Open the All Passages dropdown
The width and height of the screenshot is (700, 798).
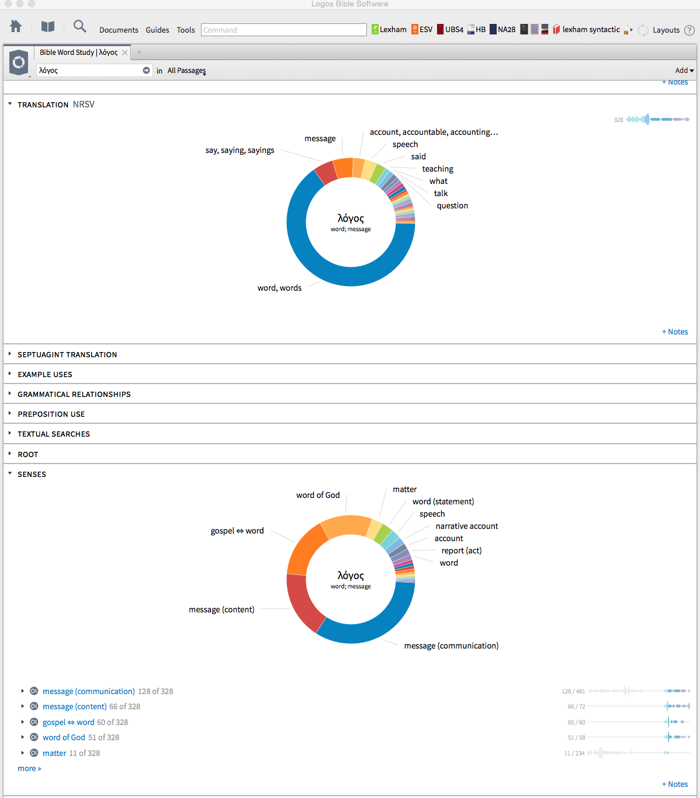186,71
